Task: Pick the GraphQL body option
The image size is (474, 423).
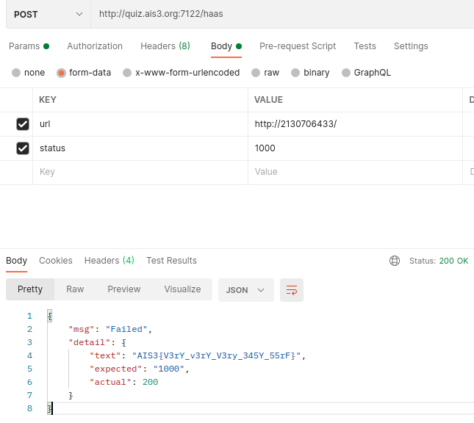Action: [346, 73]
